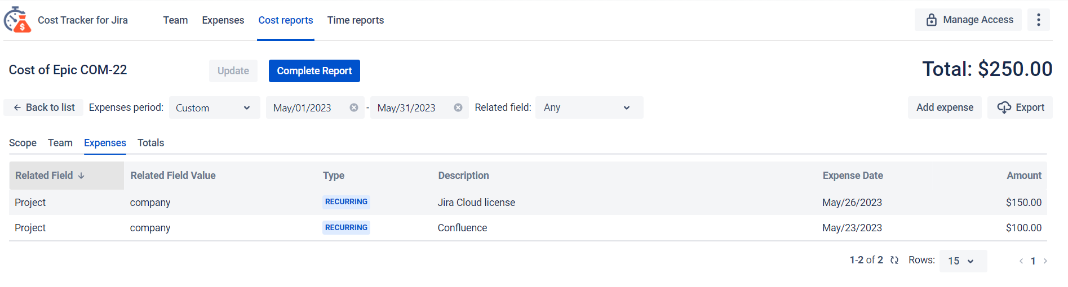Expand the Related field Any dropdown
This screenshot has width=1068, height=287.
(x=588, y=107)
